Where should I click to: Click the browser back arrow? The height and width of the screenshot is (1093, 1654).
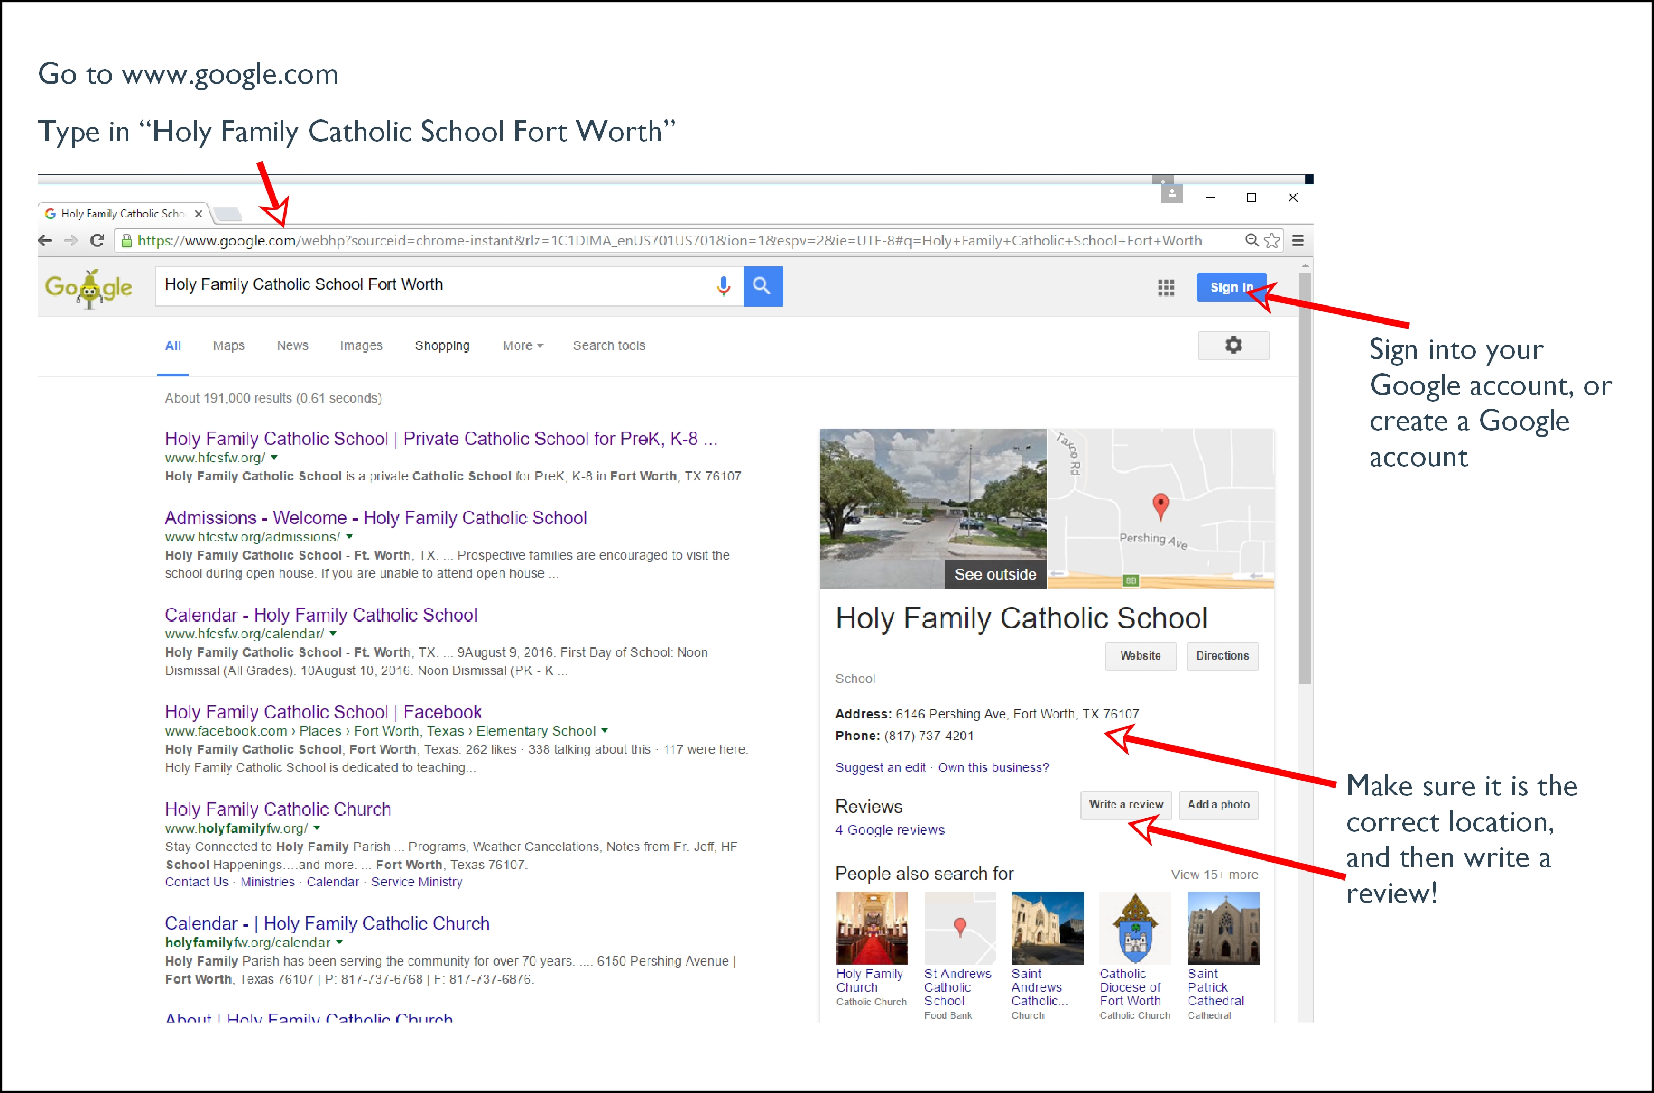[x=45, y=240]
